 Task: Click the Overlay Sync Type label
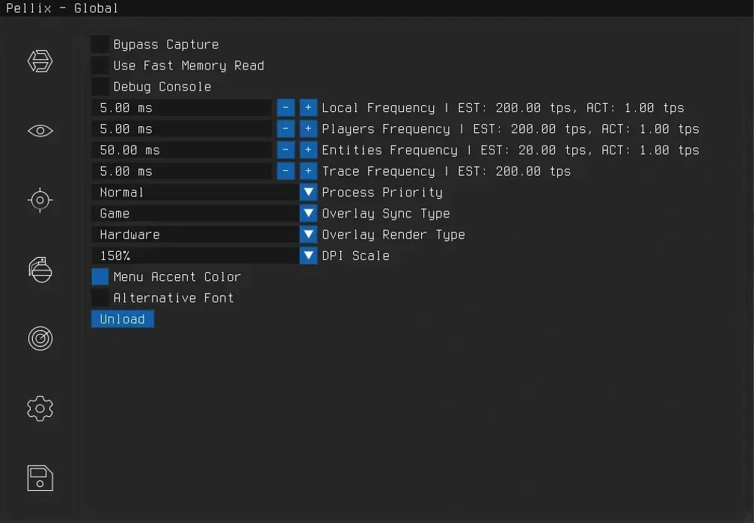click(x=386, y=214)
